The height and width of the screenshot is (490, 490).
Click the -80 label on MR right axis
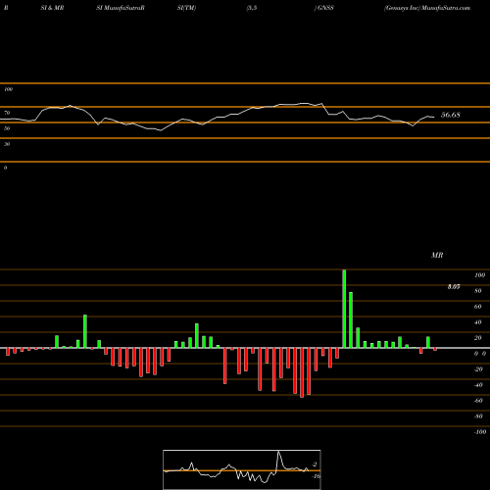point(478,416)
